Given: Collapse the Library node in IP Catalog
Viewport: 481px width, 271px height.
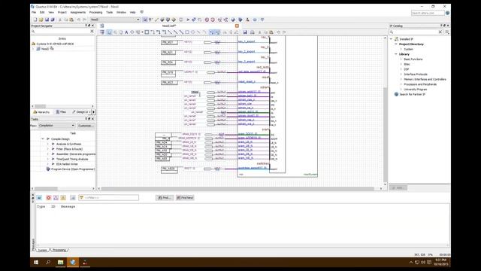Looking at the screenshot, I should (x=396, y=54).
